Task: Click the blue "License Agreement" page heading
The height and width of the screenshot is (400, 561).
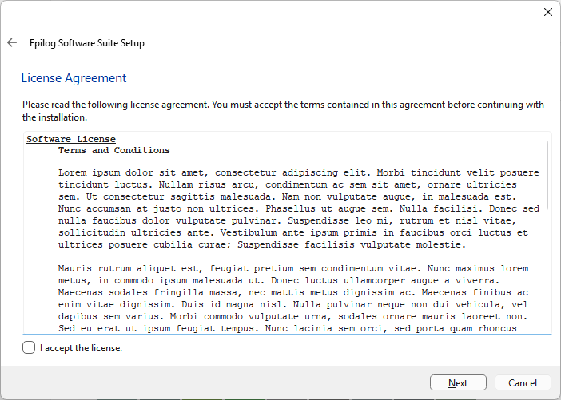Action: [x=74, y=78]
